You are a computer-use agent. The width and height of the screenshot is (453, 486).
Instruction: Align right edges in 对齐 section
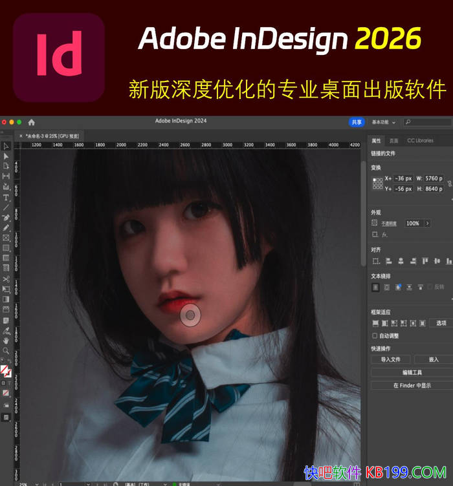point(413,261)
